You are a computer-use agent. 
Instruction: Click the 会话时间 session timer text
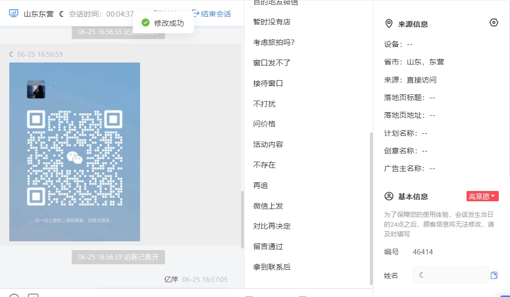(101, 14)
